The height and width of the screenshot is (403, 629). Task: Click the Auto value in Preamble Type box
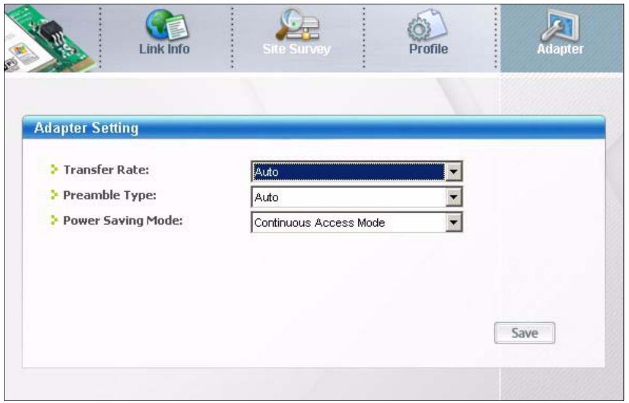(x=348, y=197)
